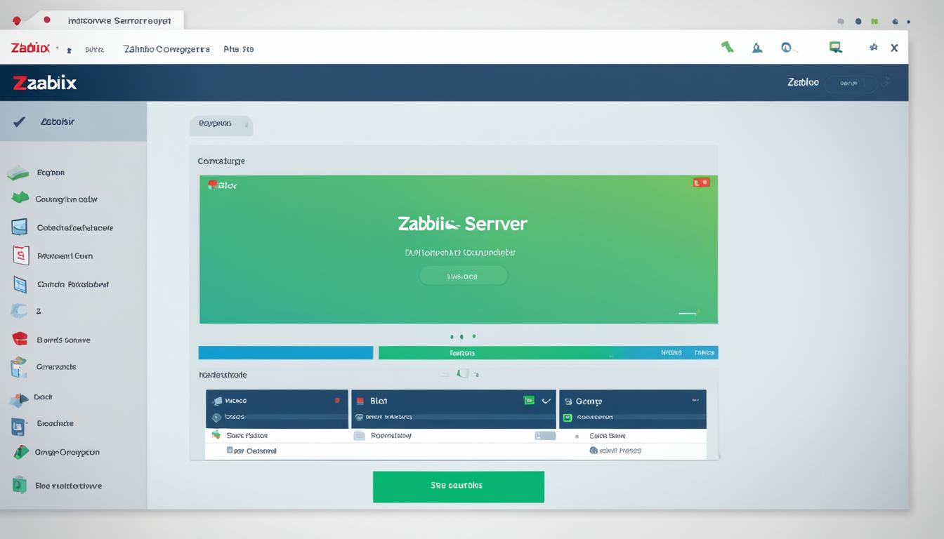Expand the chevron in the Blon panel header
This screenshot has width=944, height=539.
point(546,401)
